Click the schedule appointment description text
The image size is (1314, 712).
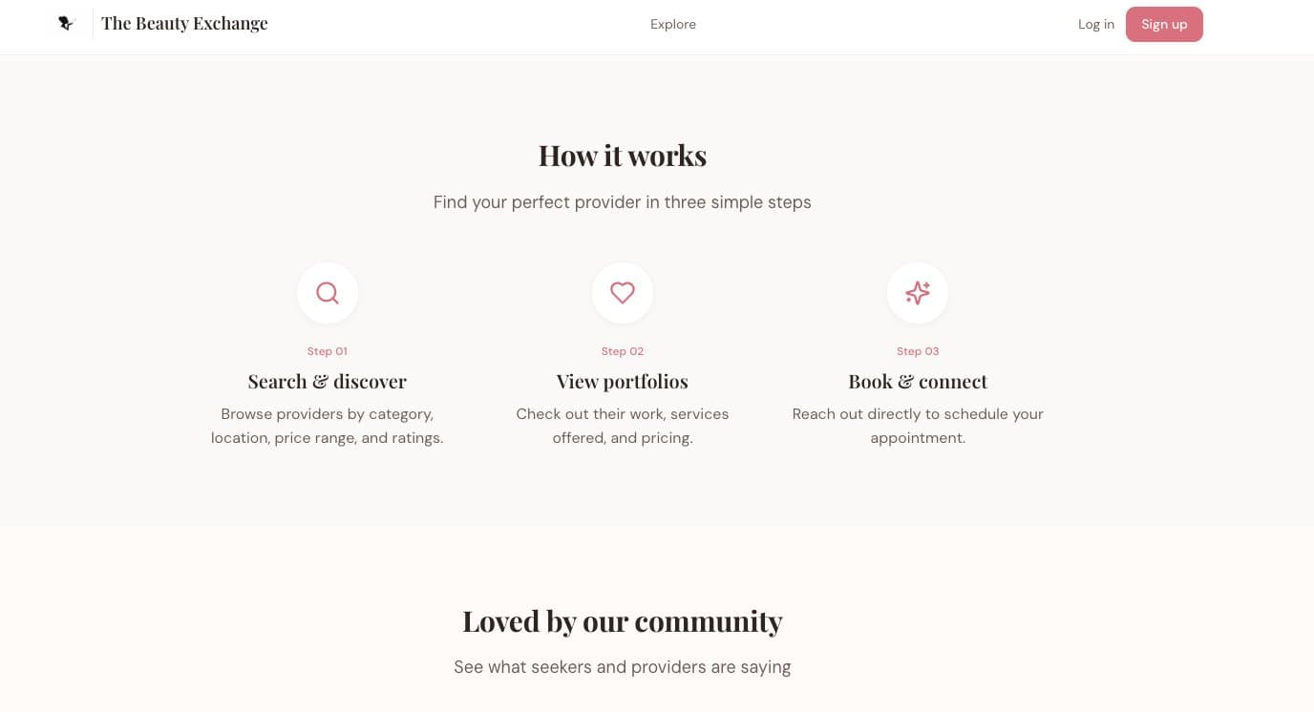point(918,426)
